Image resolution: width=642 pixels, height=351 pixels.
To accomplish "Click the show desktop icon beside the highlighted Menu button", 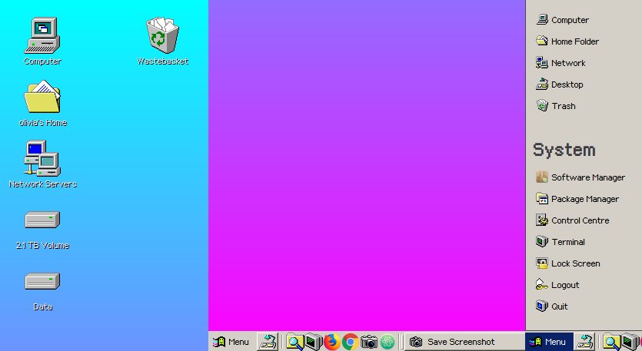I will (584, 342).
